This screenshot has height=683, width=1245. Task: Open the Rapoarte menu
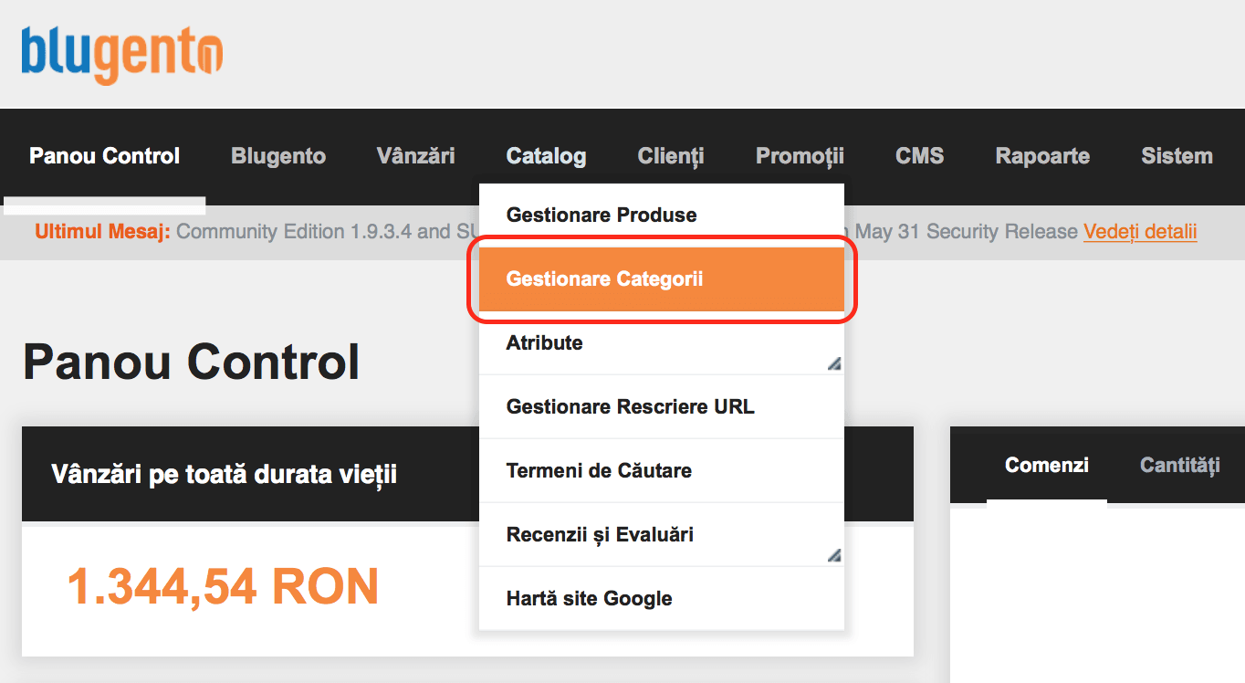tap(1042, 156)
